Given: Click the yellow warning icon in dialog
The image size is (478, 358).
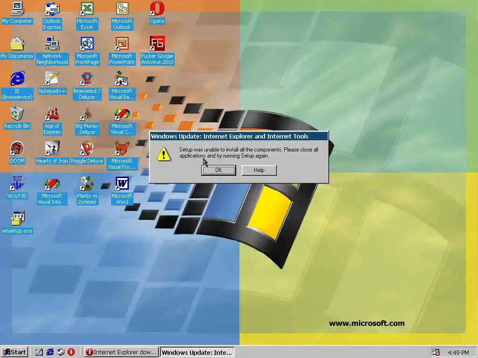Looking at the screenshot, I should (x=164, y=154).
